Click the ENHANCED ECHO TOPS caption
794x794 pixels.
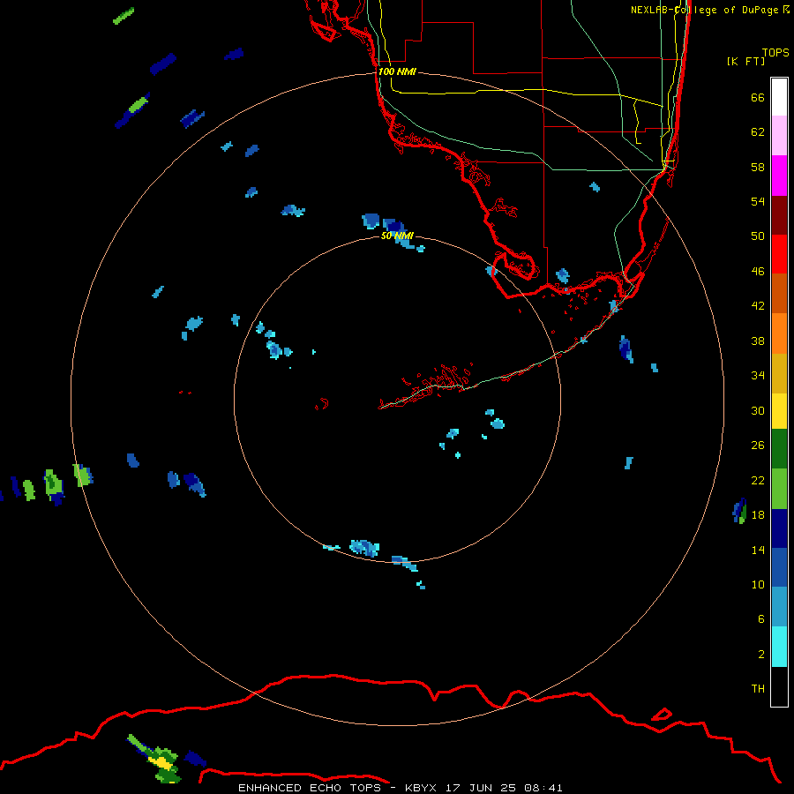(x=401, y=788)
